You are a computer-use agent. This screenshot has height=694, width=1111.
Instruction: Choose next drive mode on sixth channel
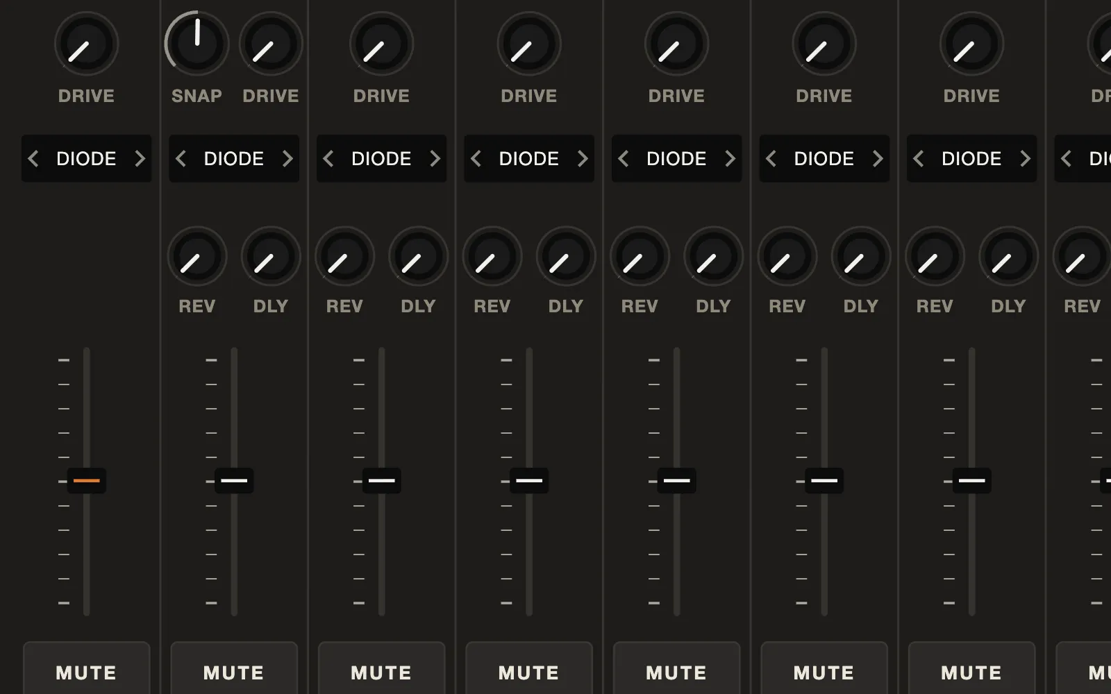click(878, 159)
